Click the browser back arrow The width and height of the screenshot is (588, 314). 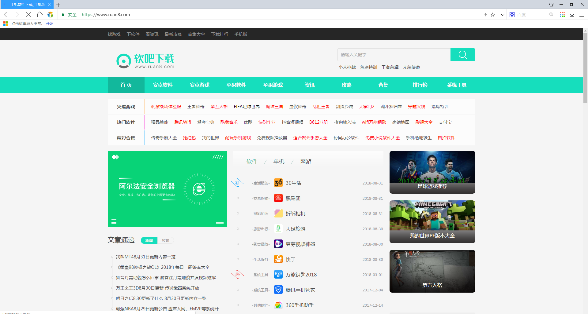click(x=6, y=14)
